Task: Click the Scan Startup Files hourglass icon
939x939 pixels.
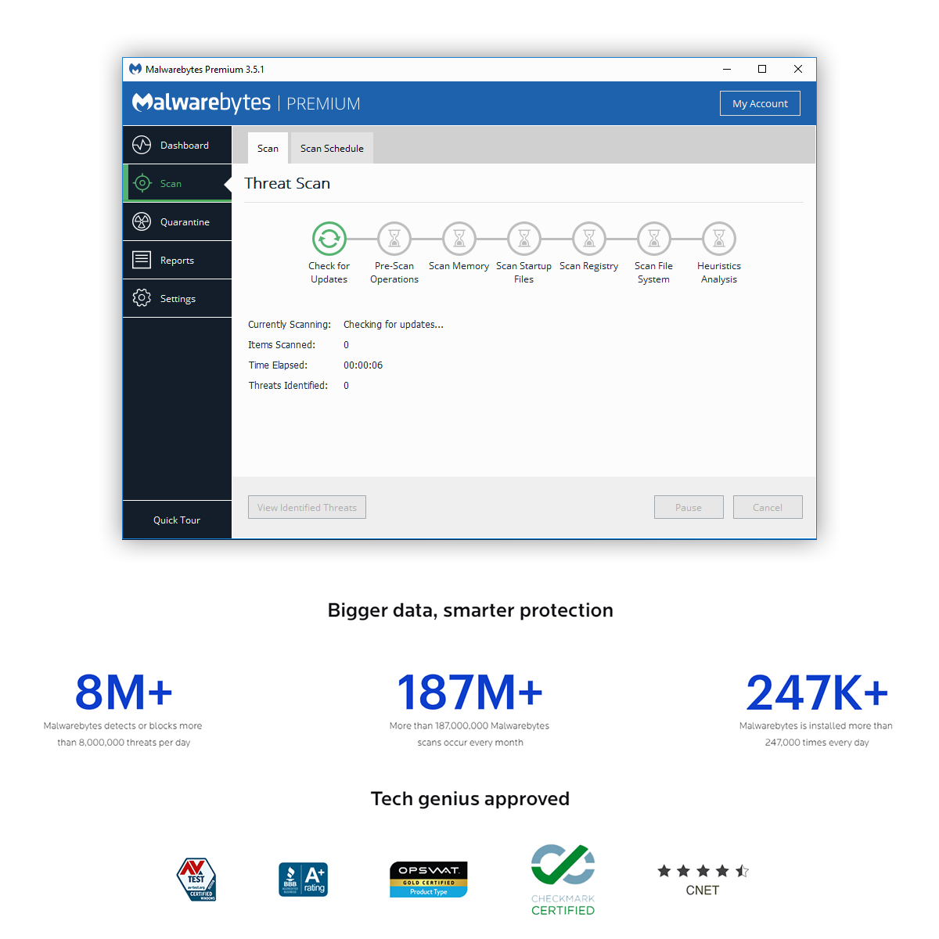Action: (x=524, y=239)
